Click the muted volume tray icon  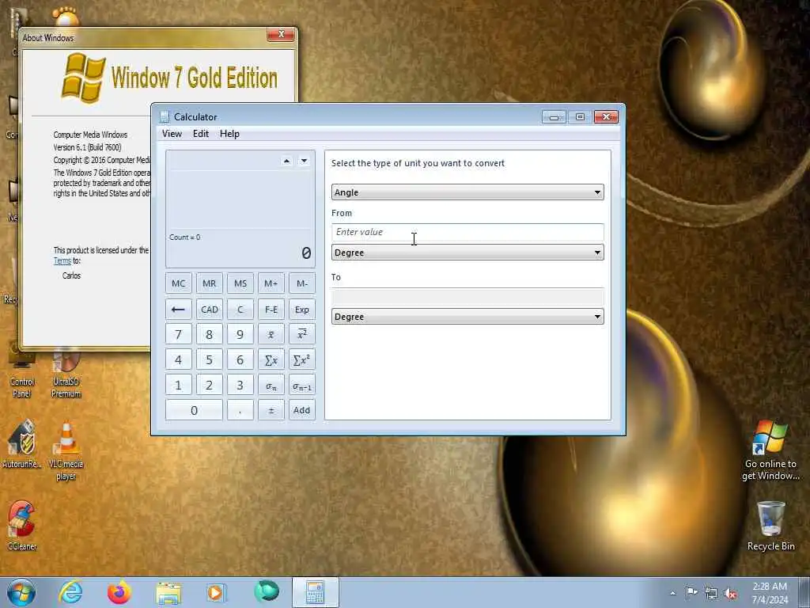tap(730, 594)
